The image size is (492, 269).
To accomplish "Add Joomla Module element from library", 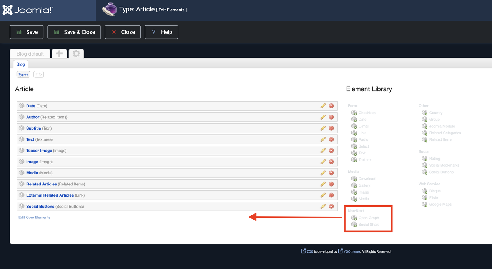I will pyautogui.click(x=439, y=126).
